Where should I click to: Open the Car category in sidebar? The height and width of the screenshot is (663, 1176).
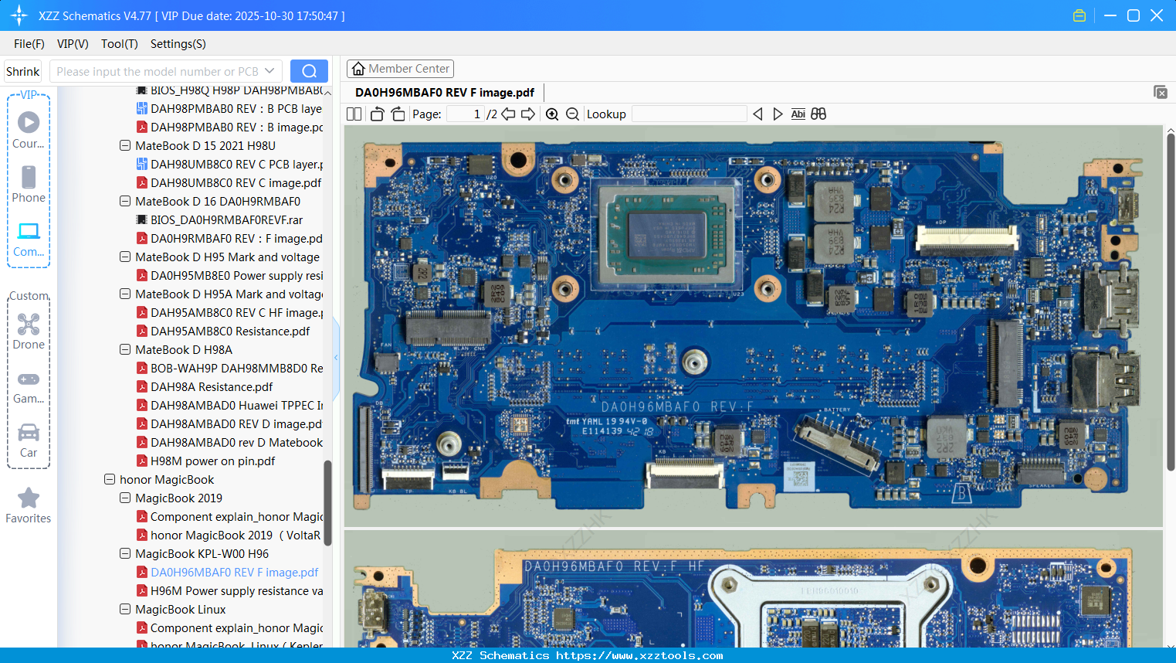(29, 440)
